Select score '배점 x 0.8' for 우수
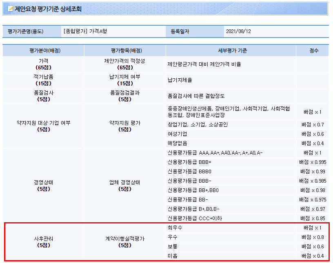333x263 pixels. pyautogui.click(x=313, y=237)
